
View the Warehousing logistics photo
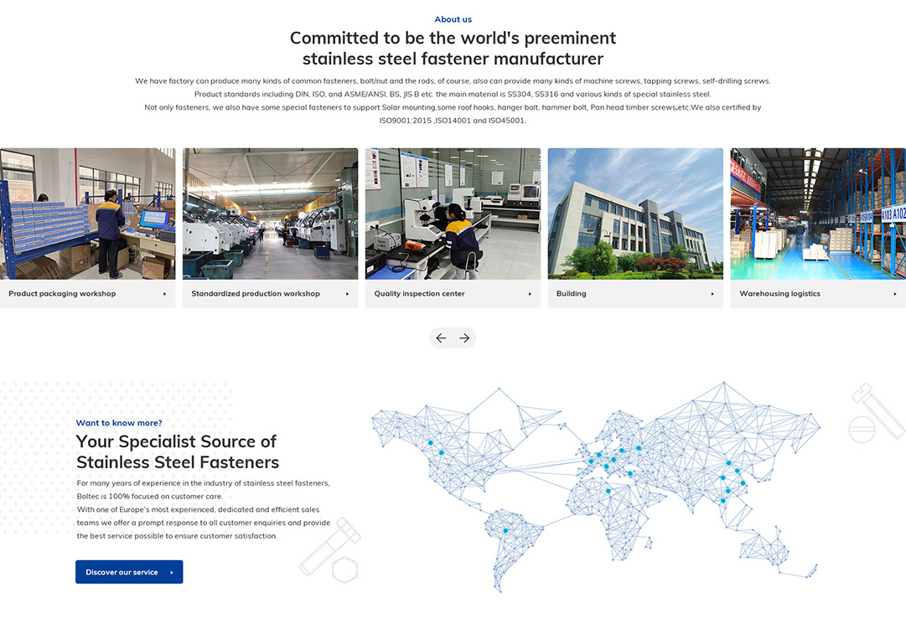pyautogui.click(x=817, y=214)
